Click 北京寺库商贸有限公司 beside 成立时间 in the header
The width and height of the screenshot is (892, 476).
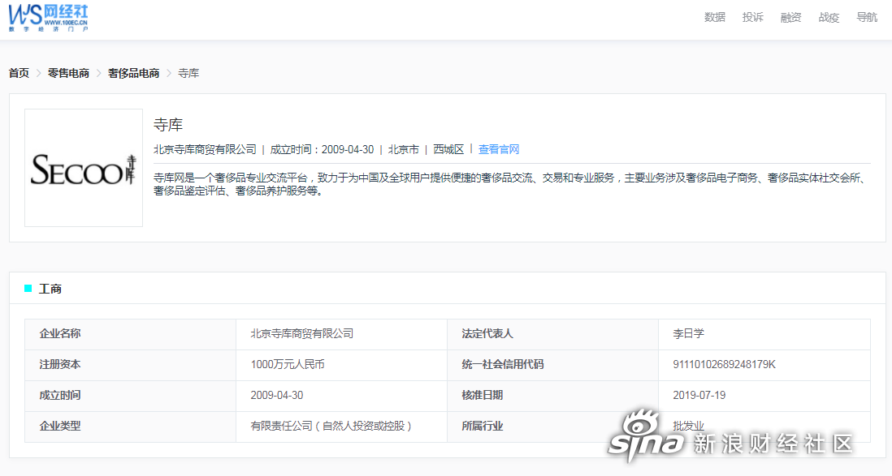(x=205, y=149)
